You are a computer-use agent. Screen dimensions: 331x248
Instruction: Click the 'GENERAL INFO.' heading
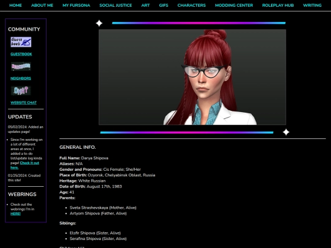pyautogui.click(x=77, y=148)
